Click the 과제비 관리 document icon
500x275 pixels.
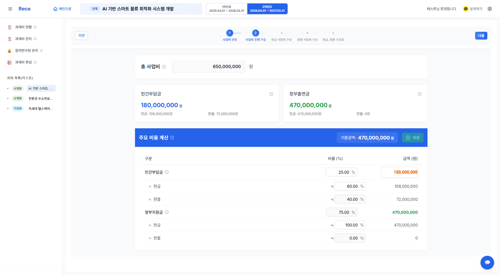coord(9,39)
